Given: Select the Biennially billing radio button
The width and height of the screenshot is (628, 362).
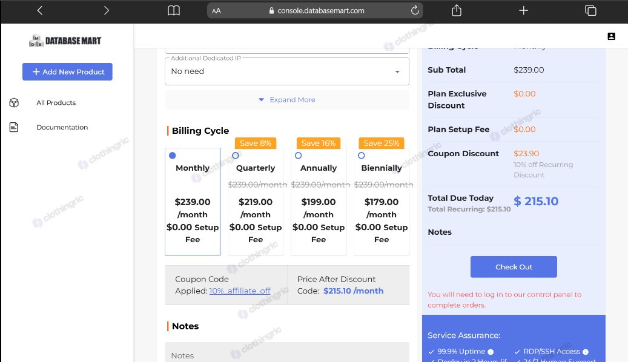Looking at the screenshot, I should (362, 156).
